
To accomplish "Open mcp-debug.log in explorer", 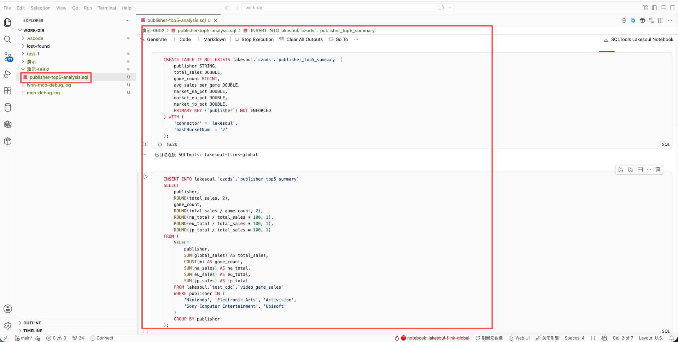I will tap(43, 93).
